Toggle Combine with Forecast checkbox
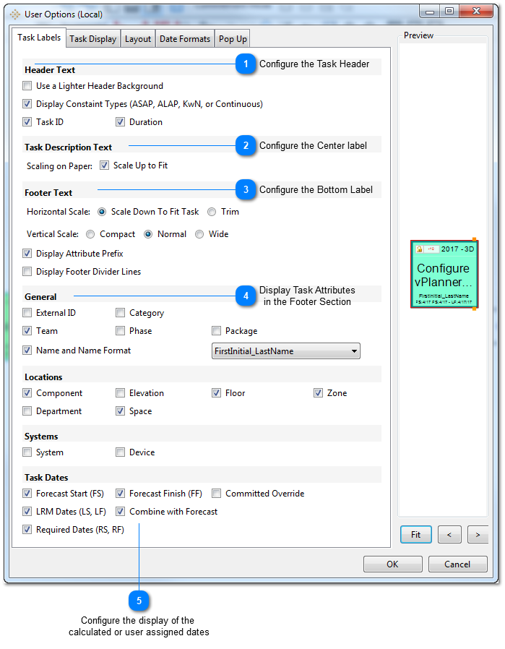This screenshot has height=649, width=505. point(121,512)
